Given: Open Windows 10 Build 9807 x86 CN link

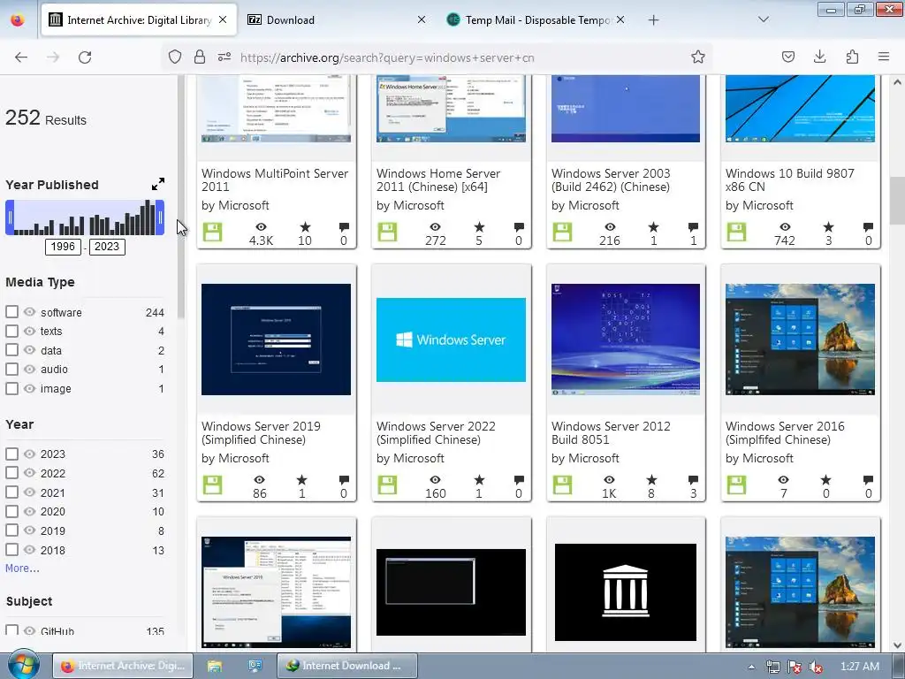Looking at the screenshot, I should (789, 180).
